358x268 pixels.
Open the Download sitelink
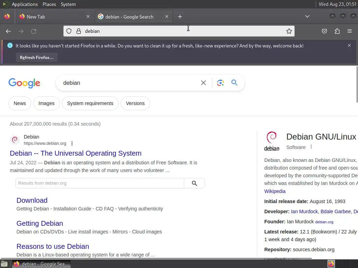[x=32, y=200]
